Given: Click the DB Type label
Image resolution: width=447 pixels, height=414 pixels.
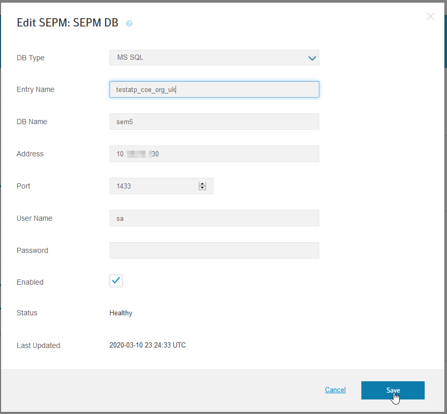Looking at the screenshot, I should pyautogui.click(x=31, y=58).
